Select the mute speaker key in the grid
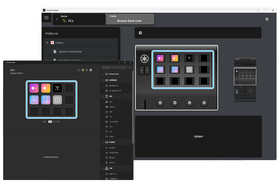 pyautogui.click(x=34, y=88)
